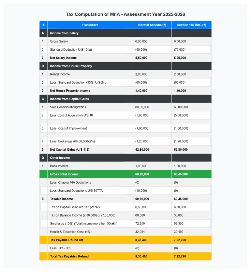This screenshot has height=272, width=251.
Task: Select the Rental Income row label
Action: (60, 74)
